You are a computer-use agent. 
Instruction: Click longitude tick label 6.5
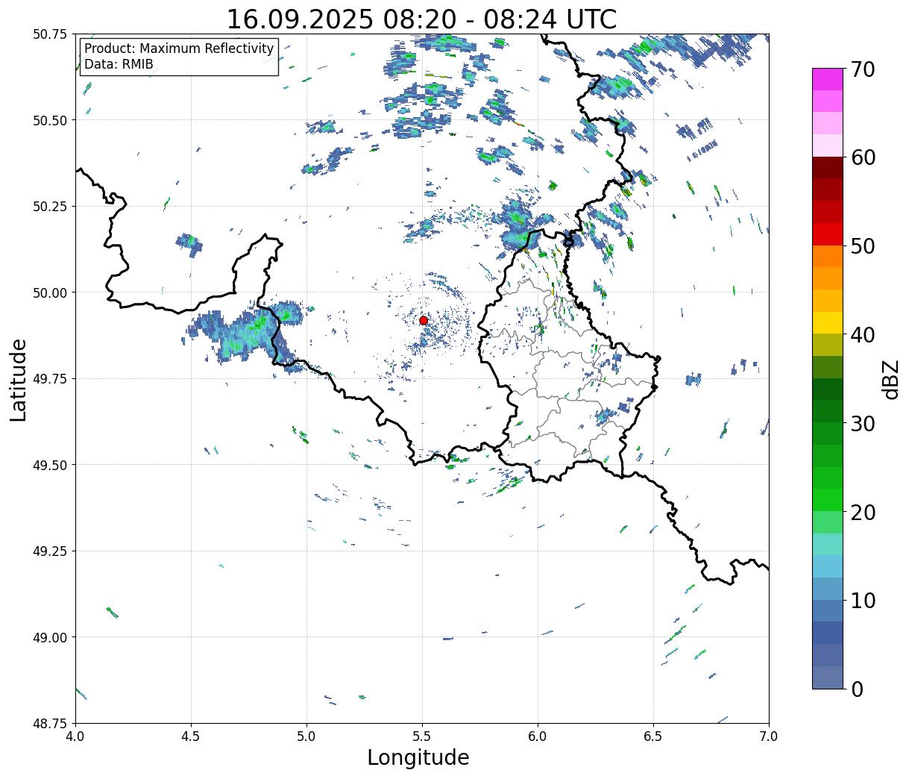point(653,736)
